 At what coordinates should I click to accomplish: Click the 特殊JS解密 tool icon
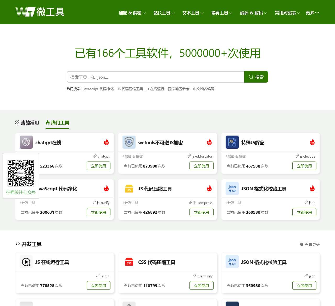click(232, 142)
